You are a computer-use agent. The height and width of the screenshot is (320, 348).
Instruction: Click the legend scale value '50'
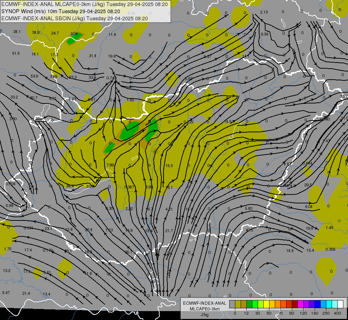click(x=269, y=313)
